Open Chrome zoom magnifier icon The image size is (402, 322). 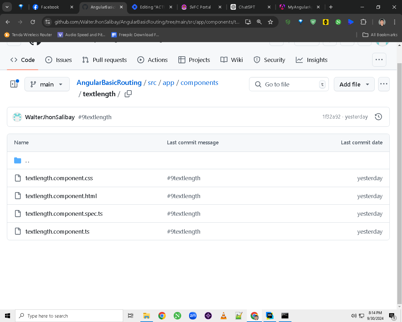click(259, 22)
